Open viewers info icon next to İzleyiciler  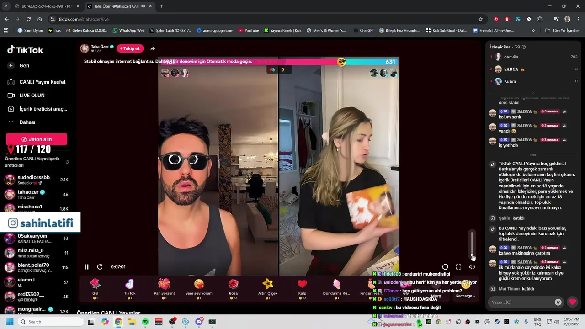coord(524,47)
